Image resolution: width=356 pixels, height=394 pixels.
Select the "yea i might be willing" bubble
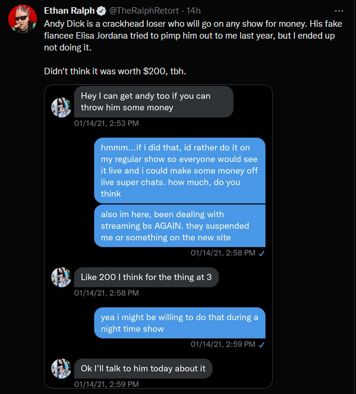tap(179, 323)
